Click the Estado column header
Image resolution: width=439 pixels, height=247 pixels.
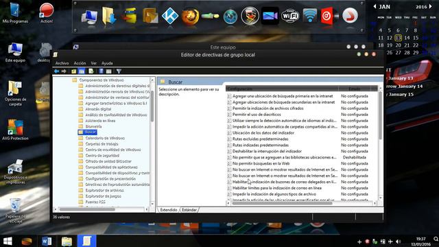[x=355, y=89]
